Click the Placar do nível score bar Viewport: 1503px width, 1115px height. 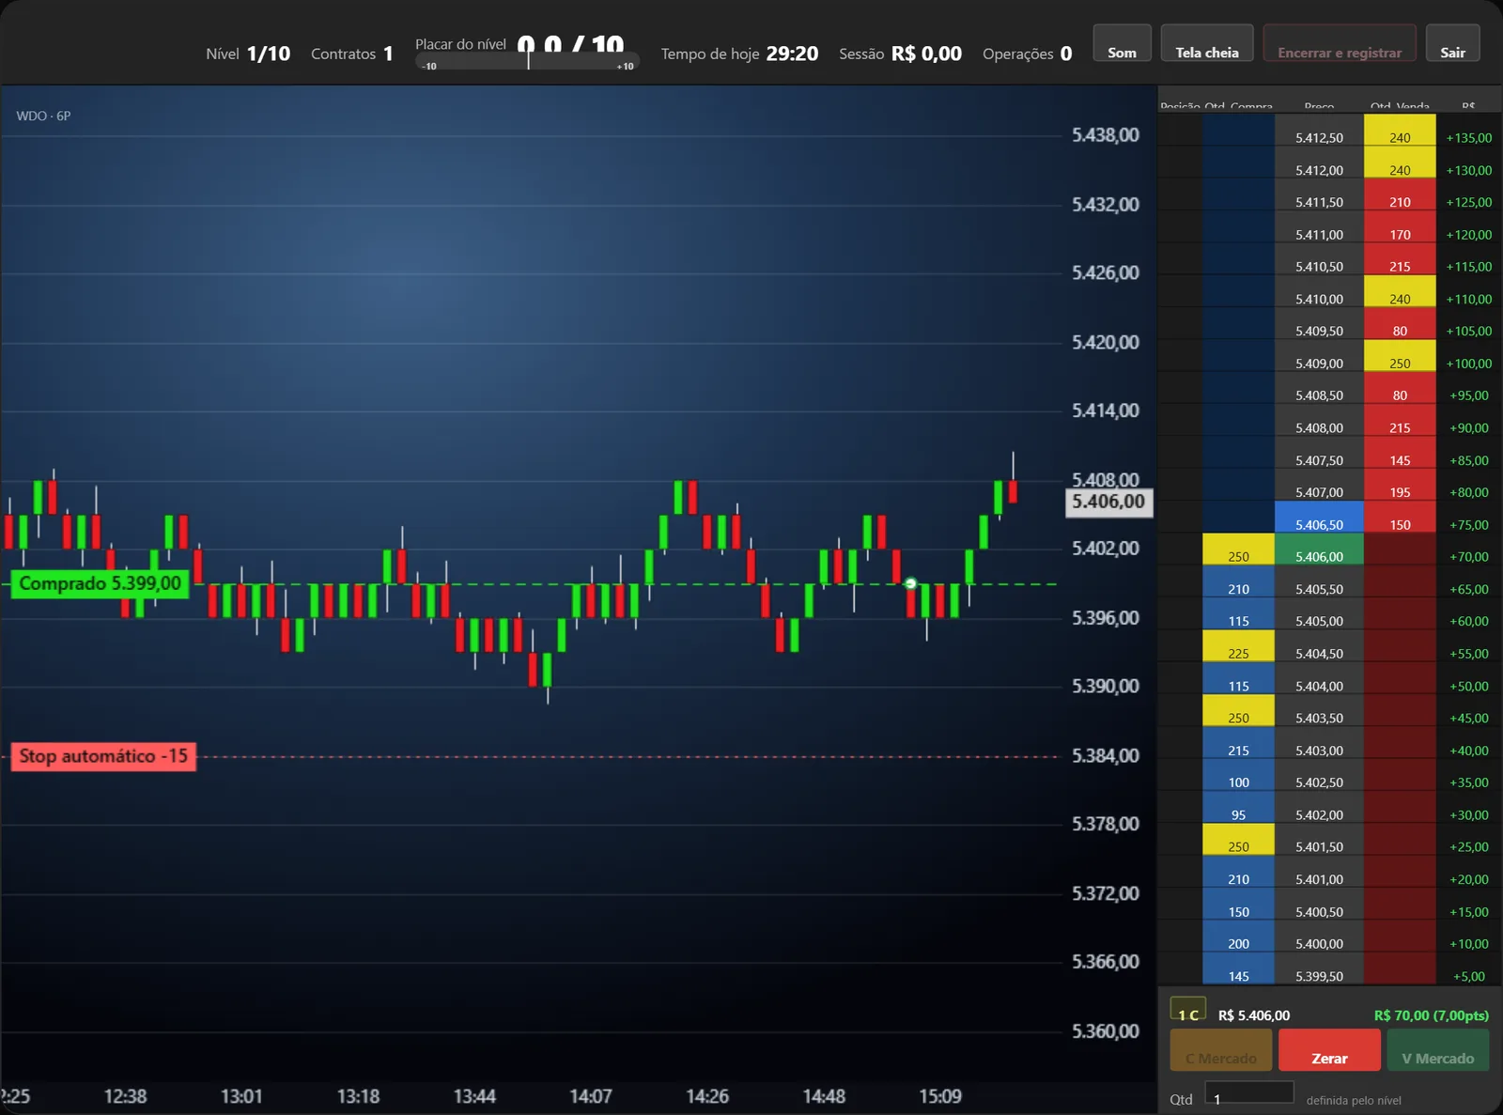pyautogui.click(x=528, y=62)
